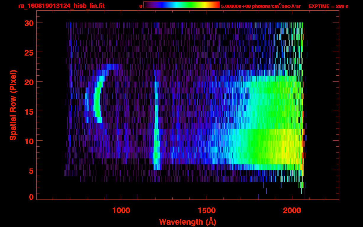Image resolution: width=363 pixels, height=227 pixels.
Task: Click the y-axis tick label 0
Action: click(31, 197)
